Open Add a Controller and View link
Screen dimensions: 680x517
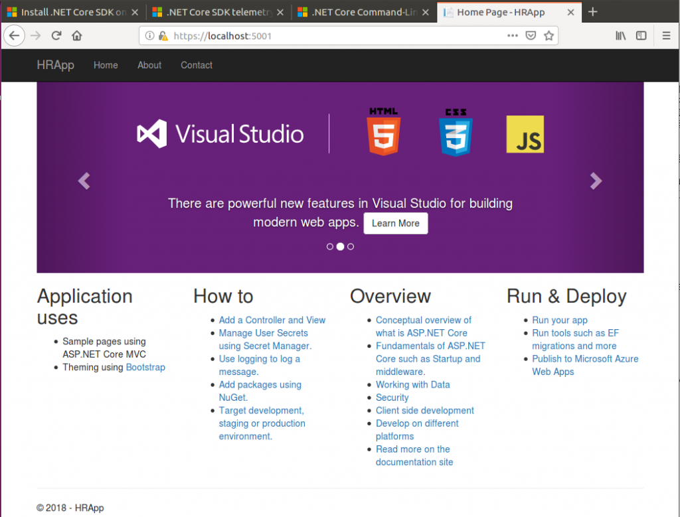[272, 320]
